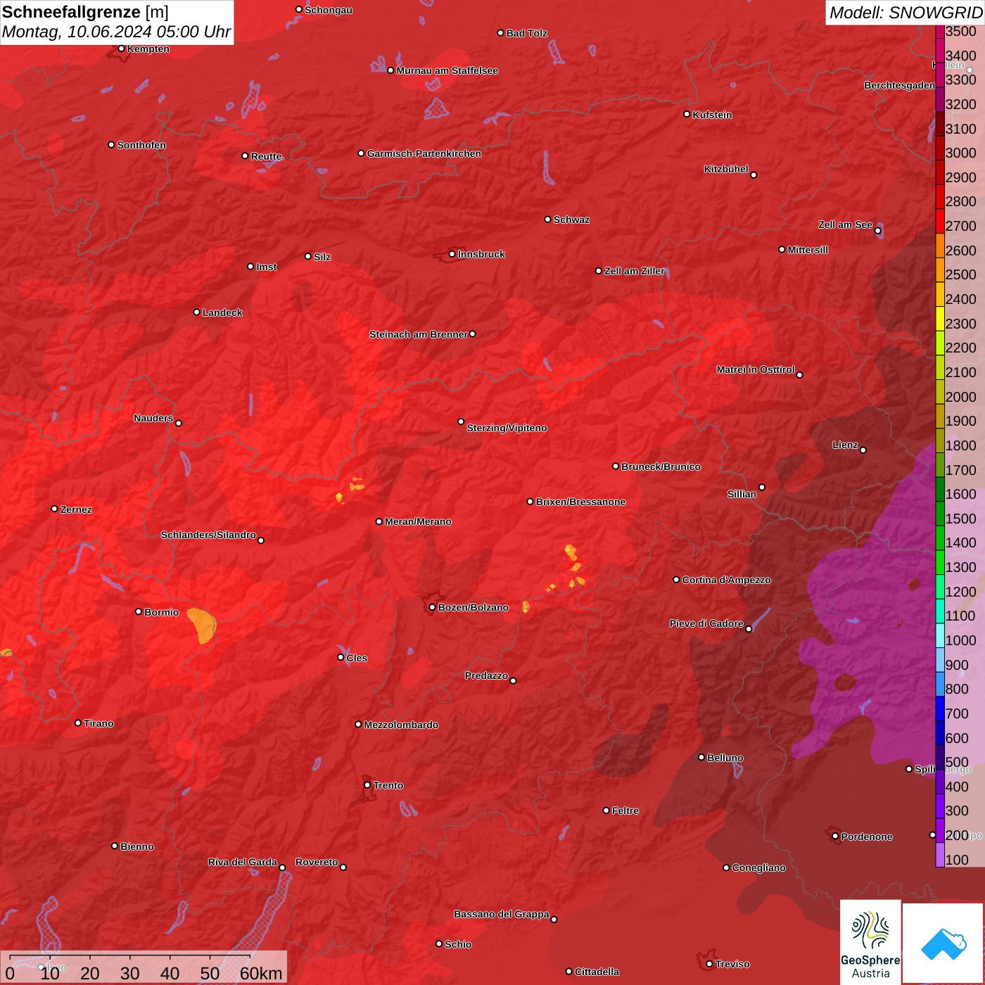This screenshot has width=985, height=985.
Task: Click the legend value 1600
Action: click(960, 494)
